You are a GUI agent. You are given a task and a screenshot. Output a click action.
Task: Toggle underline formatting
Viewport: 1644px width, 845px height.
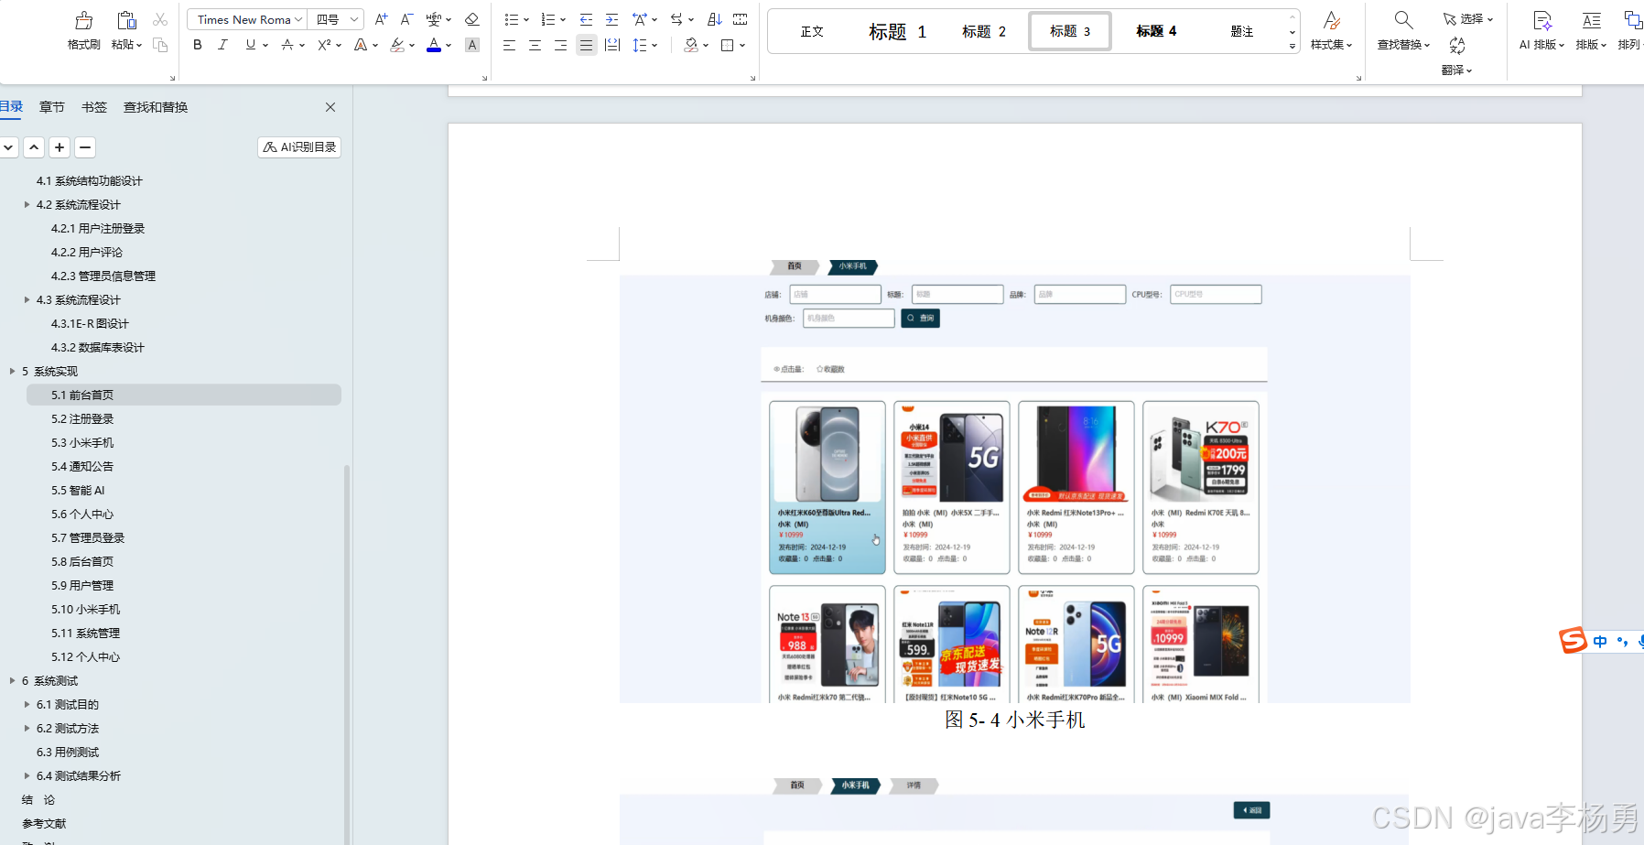(x=251, y=45)
